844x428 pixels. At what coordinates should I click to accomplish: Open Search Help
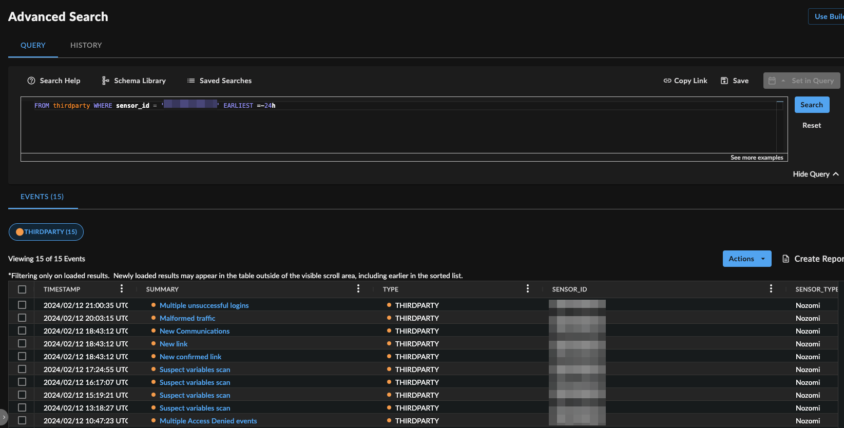coord(54,81)
